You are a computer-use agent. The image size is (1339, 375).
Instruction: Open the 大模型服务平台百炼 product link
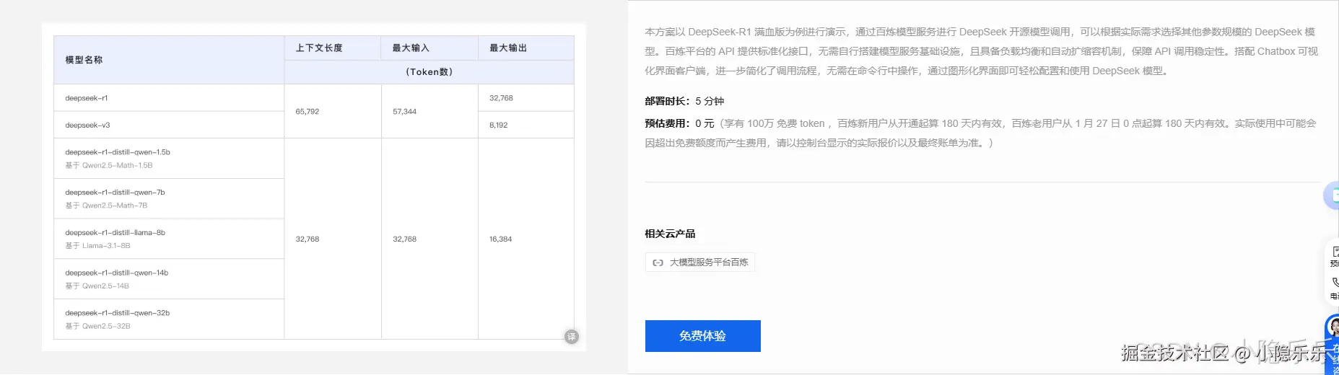tap(700, 262)
